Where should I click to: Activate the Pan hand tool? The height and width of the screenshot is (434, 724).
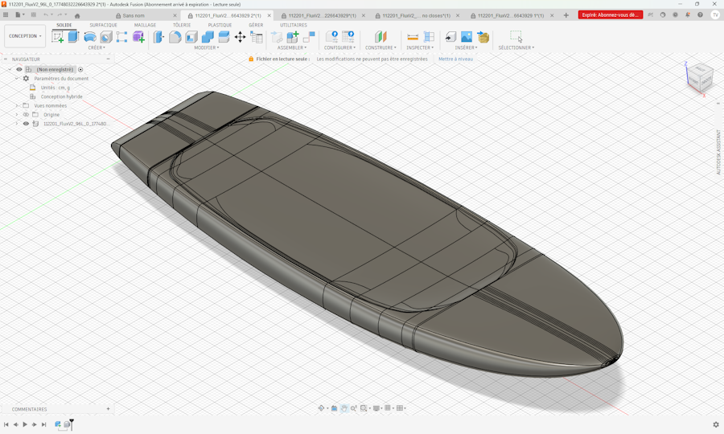click(343, 408)
